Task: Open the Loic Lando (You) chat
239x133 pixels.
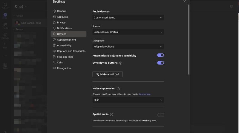Action: click(30, 23)
